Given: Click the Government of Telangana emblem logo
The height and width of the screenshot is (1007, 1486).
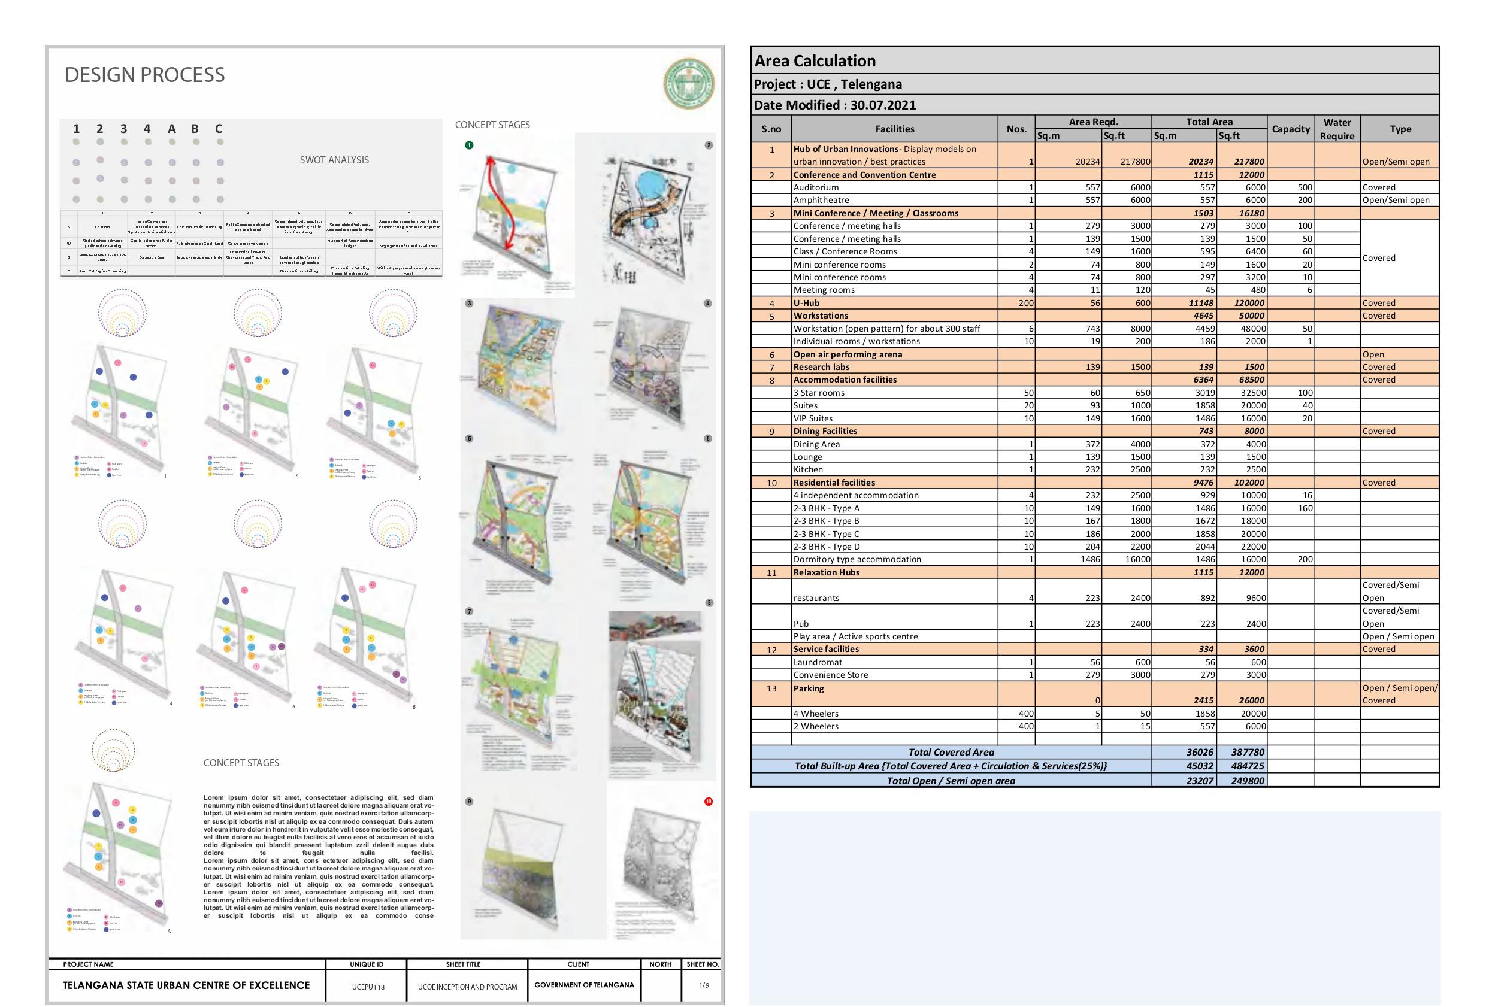Looking at the screenshot, I should tap(689, 84).
